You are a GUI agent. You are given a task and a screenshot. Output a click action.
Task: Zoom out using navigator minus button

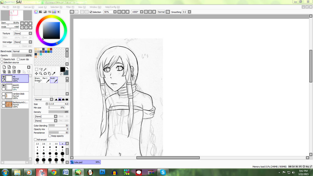click(x=22, y=23)
